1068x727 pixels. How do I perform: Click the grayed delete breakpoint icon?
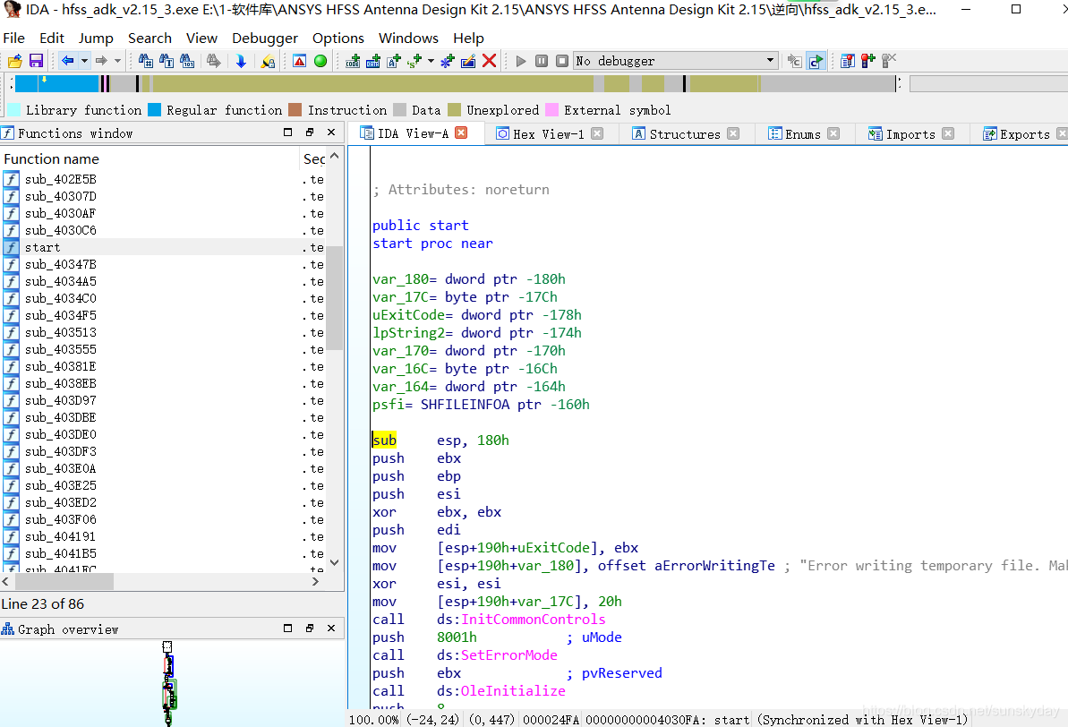tap(889, 61)
